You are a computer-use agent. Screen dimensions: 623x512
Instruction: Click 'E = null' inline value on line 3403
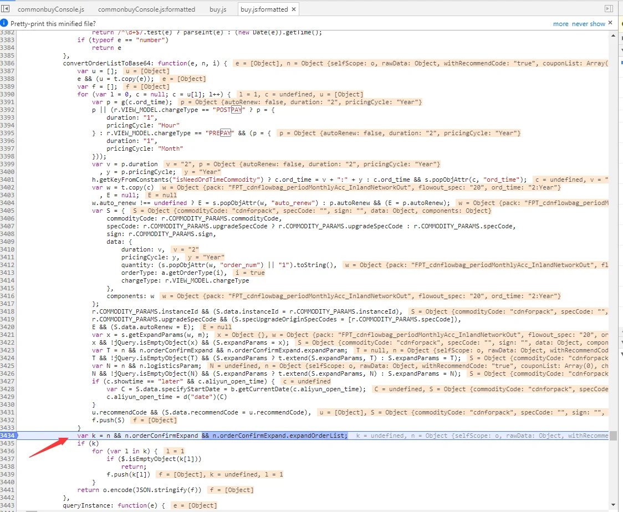(162, 196)
